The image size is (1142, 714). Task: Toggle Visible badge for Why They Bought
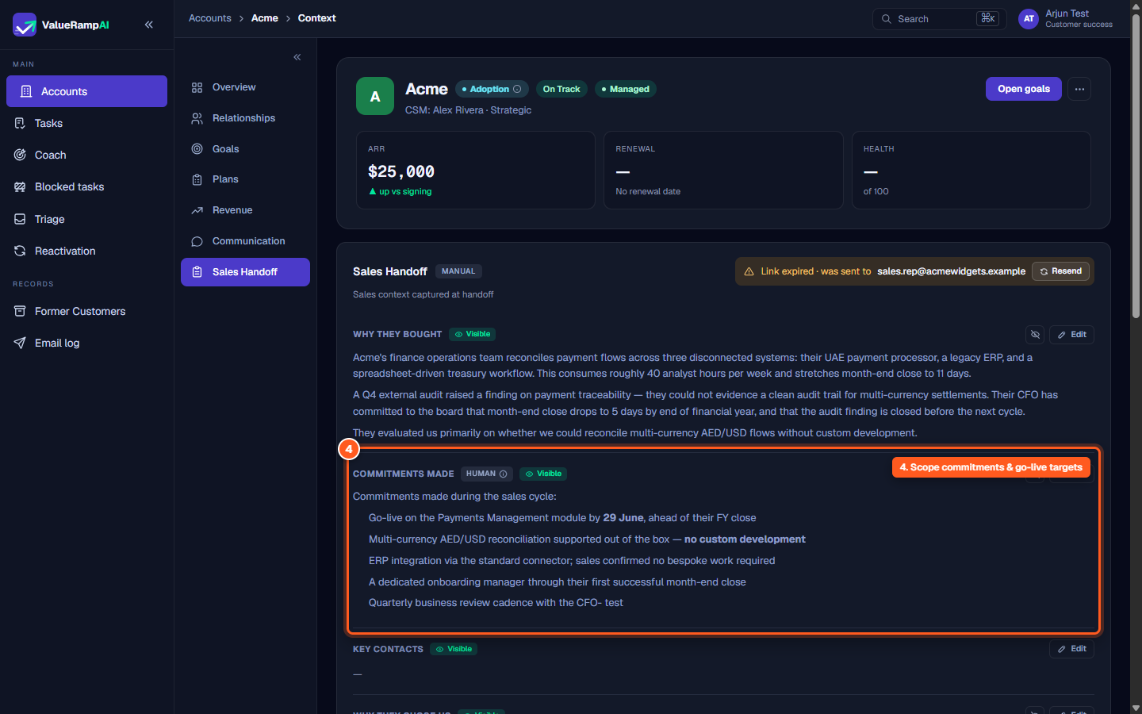473,334
